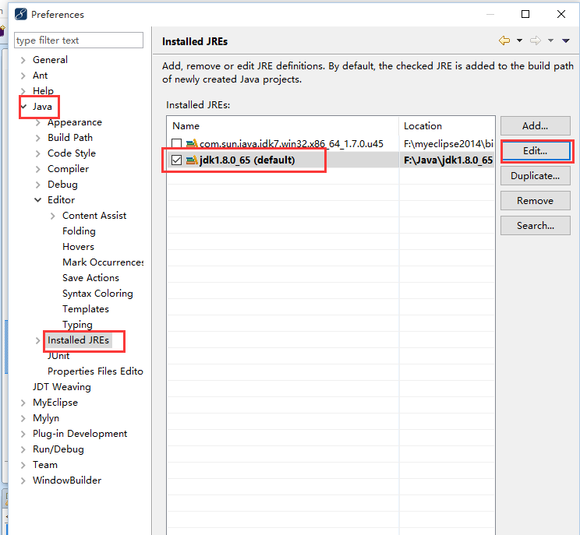
Task: Expand the Debug node arrow
Action: click(37, 185)
